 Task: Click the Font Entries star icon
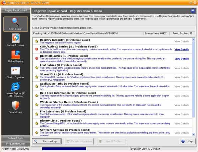pyautogui.click(x=37, y=68)
